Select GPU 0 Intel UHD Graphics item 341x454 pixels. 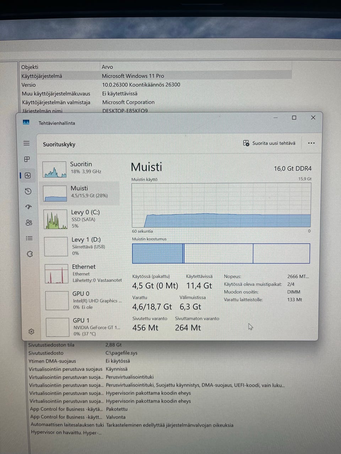83,300
